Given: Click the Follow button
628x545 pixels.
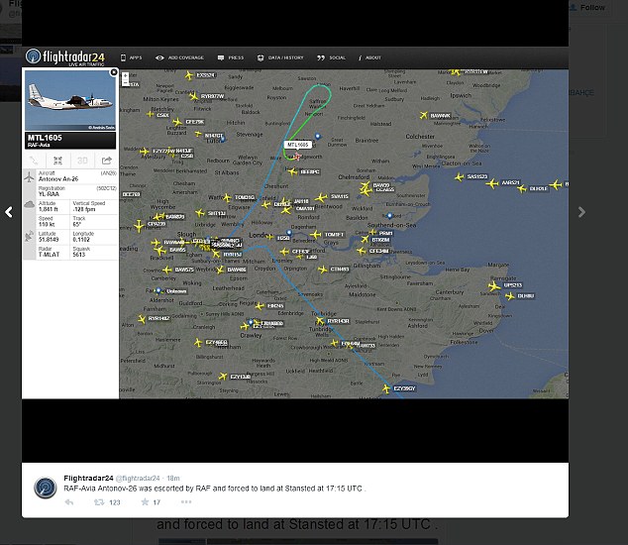Looking at the screenshot, I should (587, 8).
